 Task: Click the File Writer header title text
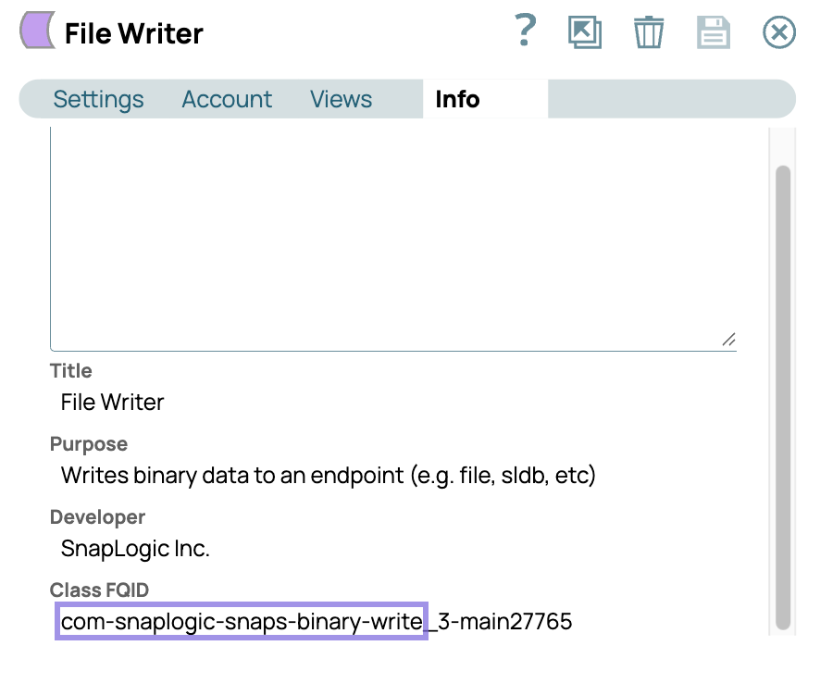click(x=134, y=34)
